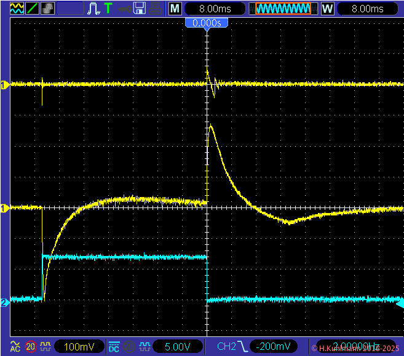This screenshot has width=404, height=356.
Task: Click the pulse waveform icon
Action: (94, 9)
